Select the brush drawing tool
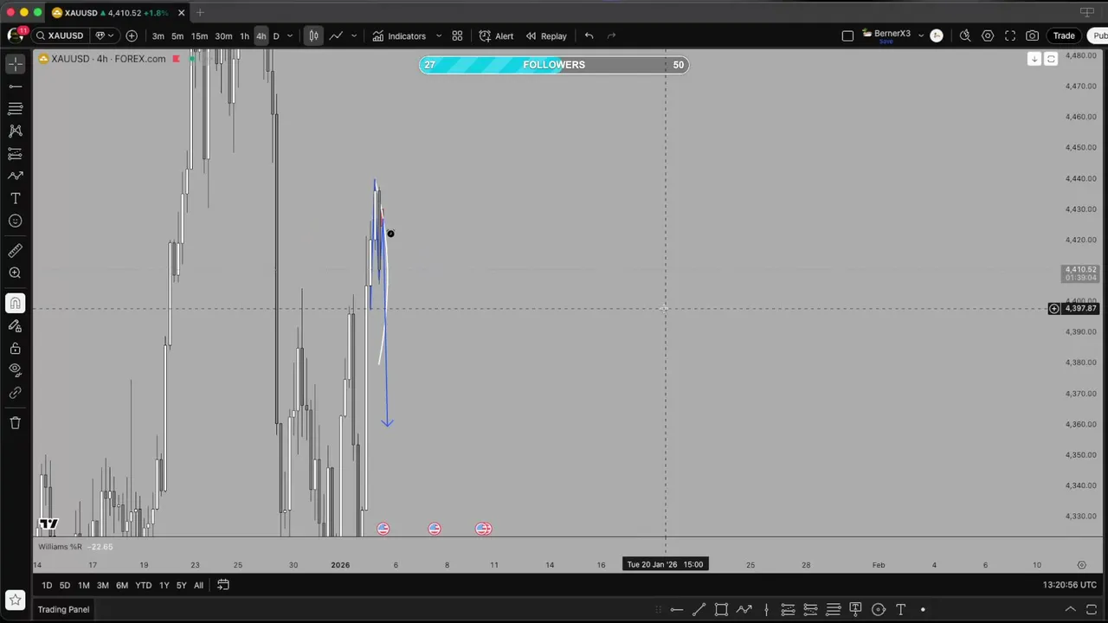Viewport: 1108px width, 623px height. [15, 176]
